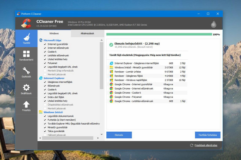Click the Chrome icon of Internet előzmények row
Image resolution: width=241 pixels, height=160 pixels.
click(x=111, y=88)
